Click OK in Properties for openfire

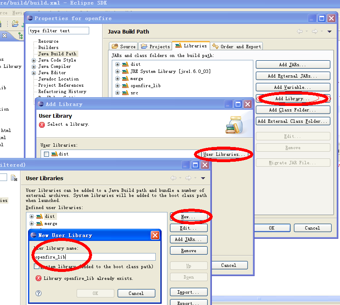pyautogui.click(x=271, y=228)
